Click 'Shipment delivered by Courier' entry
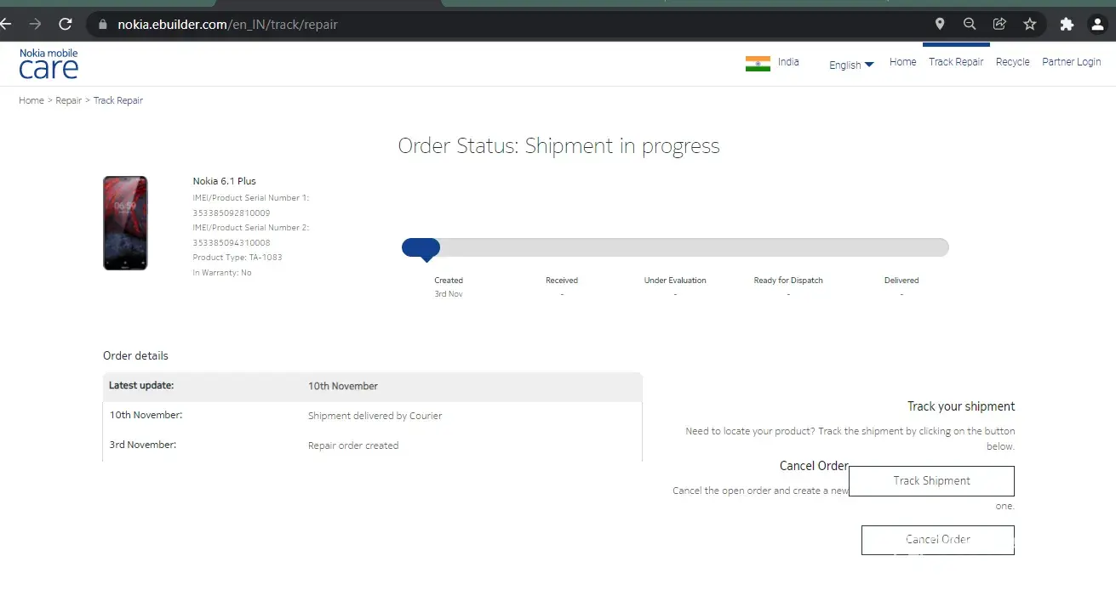Image resolution: width=1116 pixels, height=590 pixels. [x=375, y=416]
